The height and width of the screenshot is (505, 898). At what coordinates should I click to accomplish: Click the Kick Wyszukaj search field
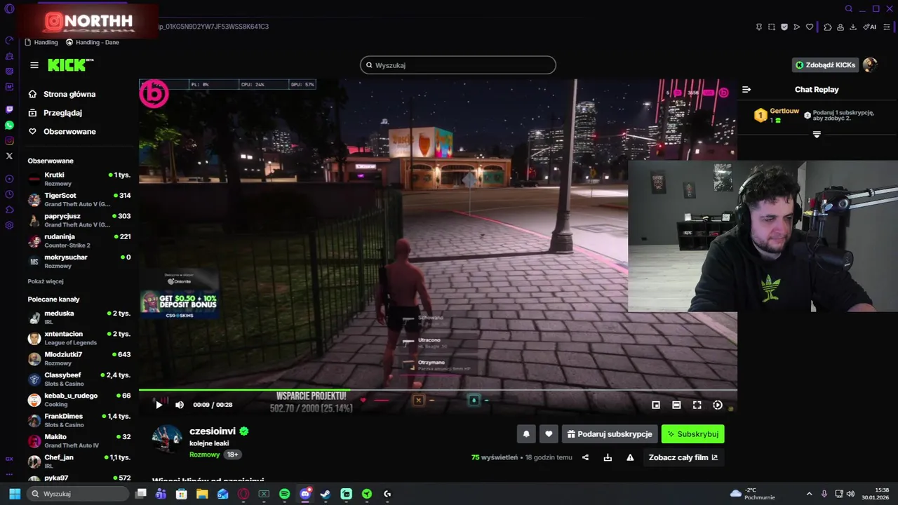pos(458,65)
